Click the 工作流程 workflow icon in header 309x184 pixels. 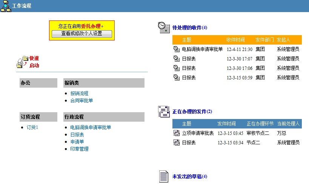6,6
